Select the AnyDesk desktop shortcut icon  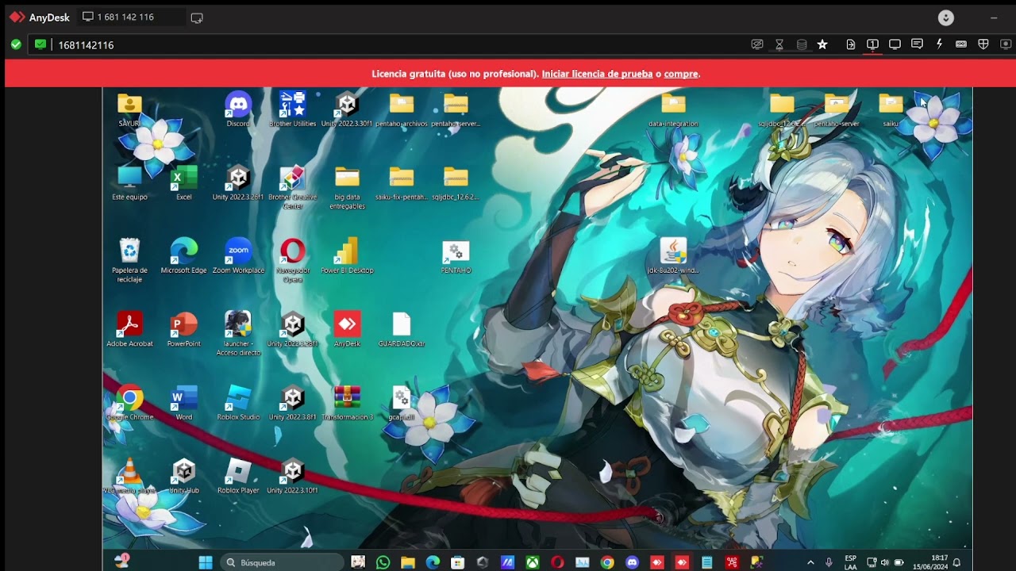click(347, 329)
